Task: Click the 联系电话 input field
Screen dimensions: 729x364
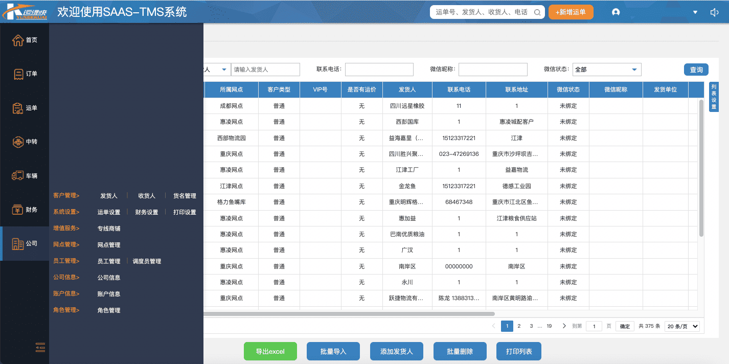Action: (x=379, y=70)
